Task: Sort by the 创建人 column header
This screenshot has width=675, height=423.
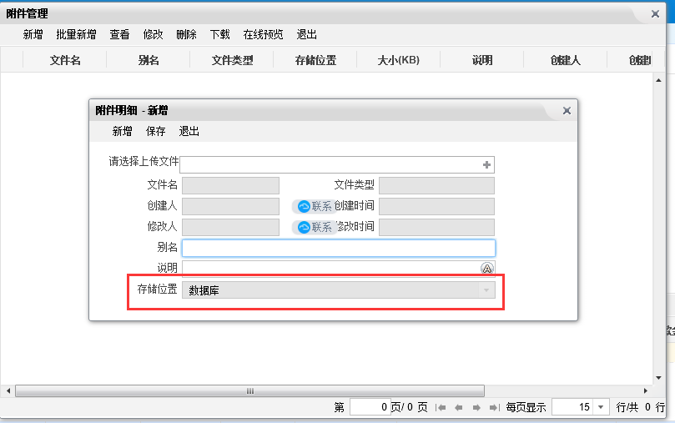Action: 566,60
